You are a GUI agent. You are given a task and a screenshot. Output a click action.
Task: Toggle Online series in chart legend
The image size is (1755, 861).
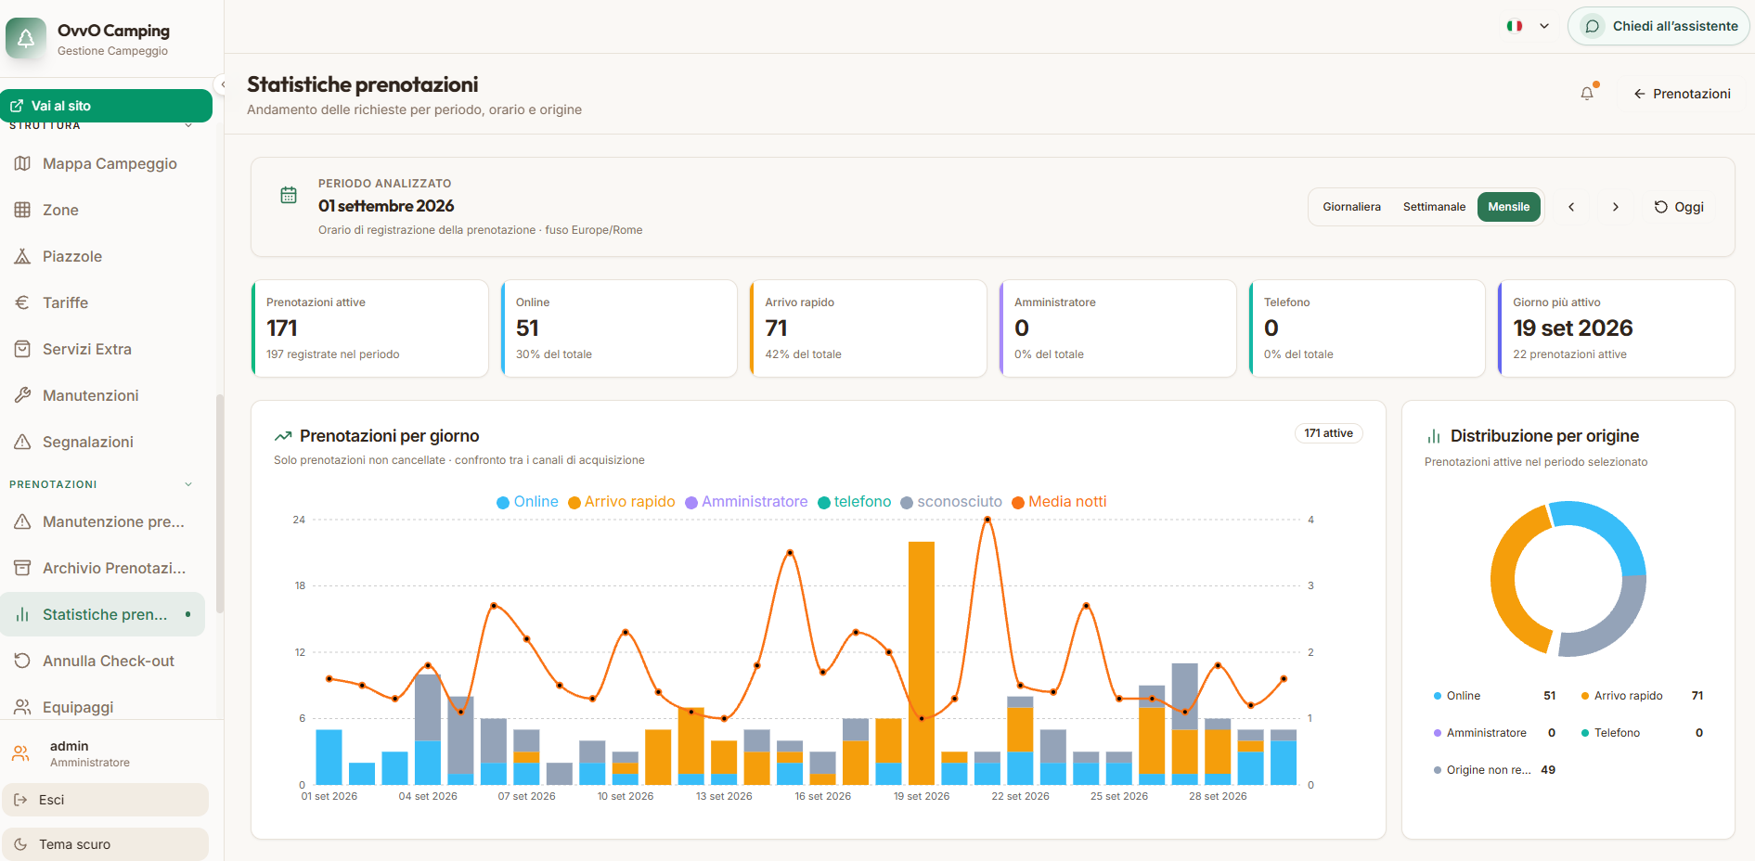click(x=527, y=502)
